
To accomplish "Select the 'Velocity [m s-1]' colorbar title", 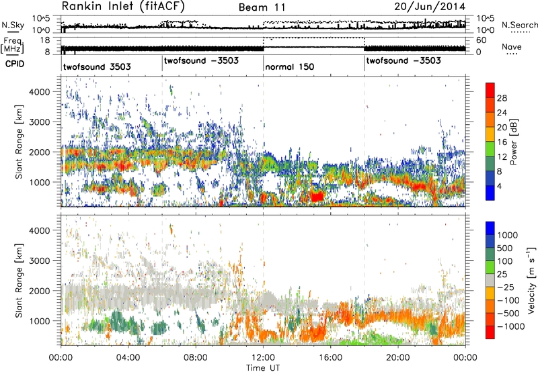I will tap(531, 280).
